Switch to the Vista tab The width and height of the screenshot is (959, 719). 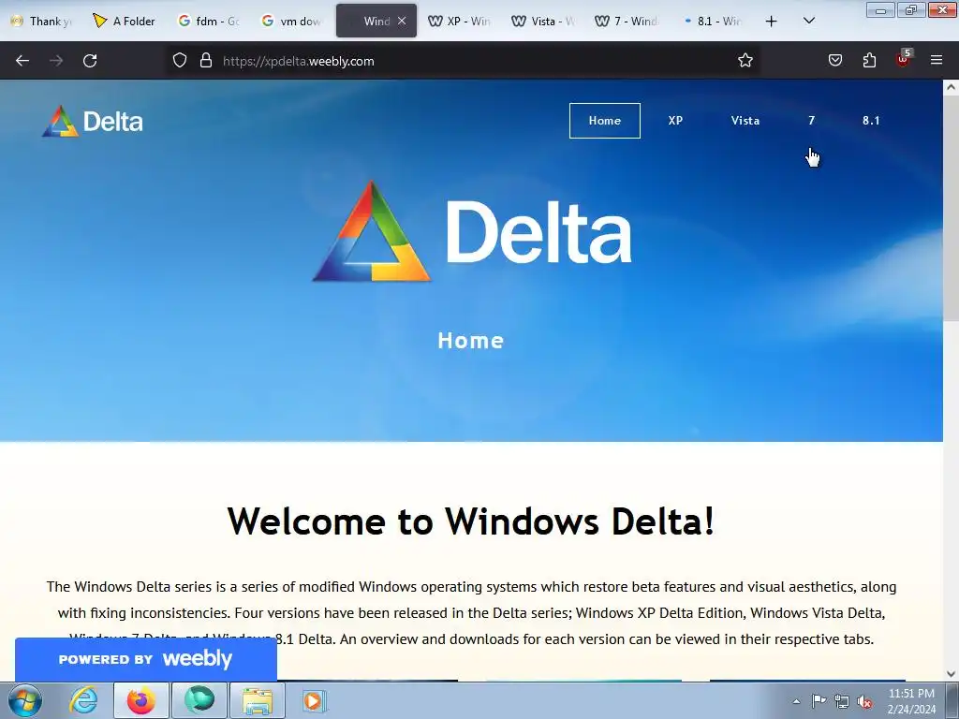(x=543, y=22)
